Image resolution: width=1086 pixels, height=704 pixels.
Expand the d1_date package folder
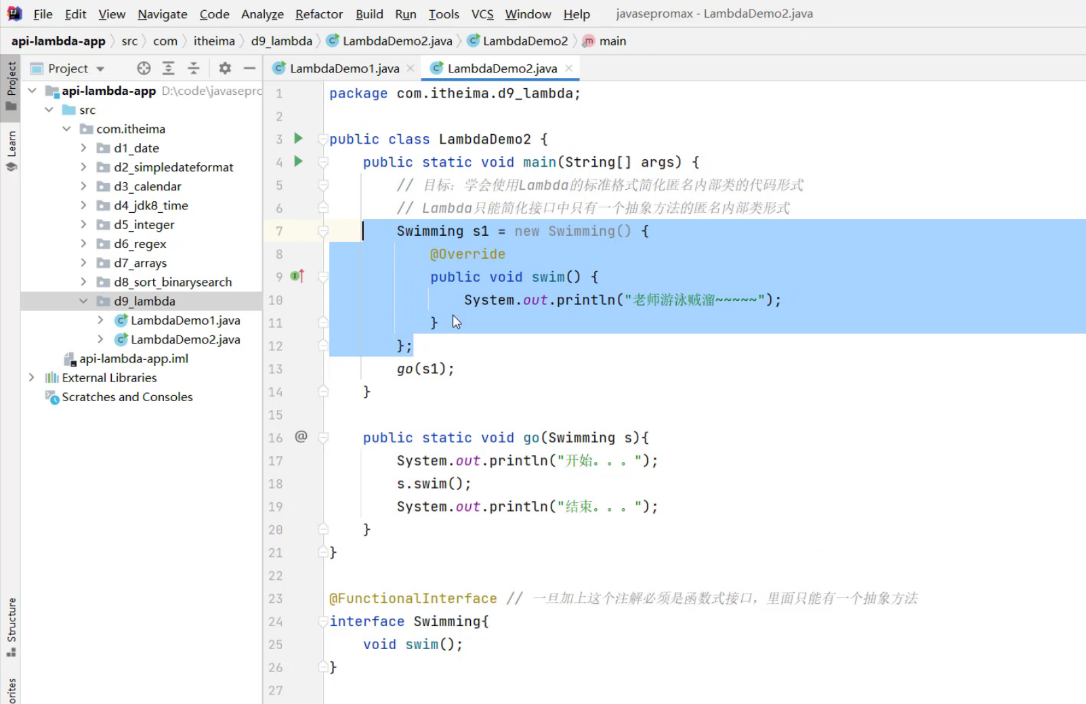(83, 148)
